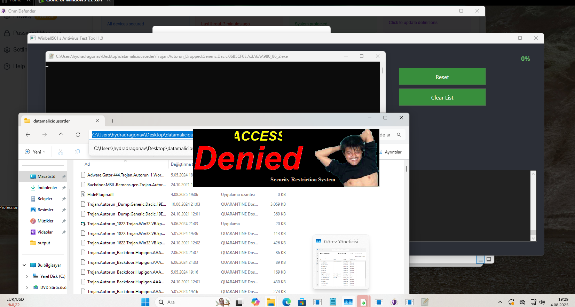Image resolution: width=575 pixels, height=307 pixels.
Task: Open Microsoft Store from the taskbar
Action: (302, 302)
